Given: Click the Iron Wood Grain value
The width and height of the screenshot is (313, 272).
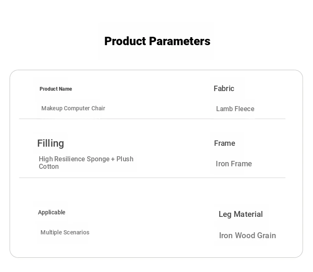Looking at the screenshot, I should pyautogui.click(x=247, y=235).
